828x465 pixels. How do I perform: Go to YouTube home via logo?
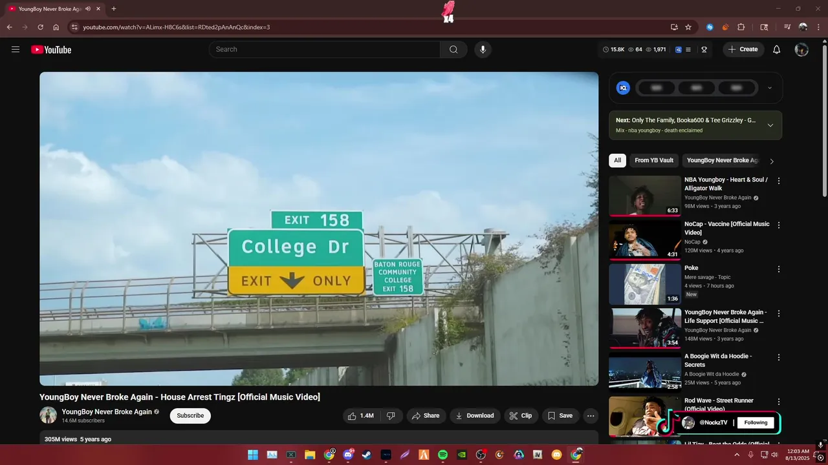coord(51,50)
